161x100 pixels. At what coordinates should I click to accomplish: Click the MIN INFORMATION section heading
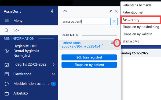coord(19,39)
